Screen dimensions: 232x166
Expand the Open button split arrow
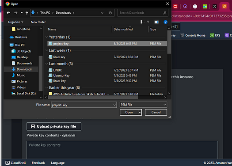pos(140,112)
